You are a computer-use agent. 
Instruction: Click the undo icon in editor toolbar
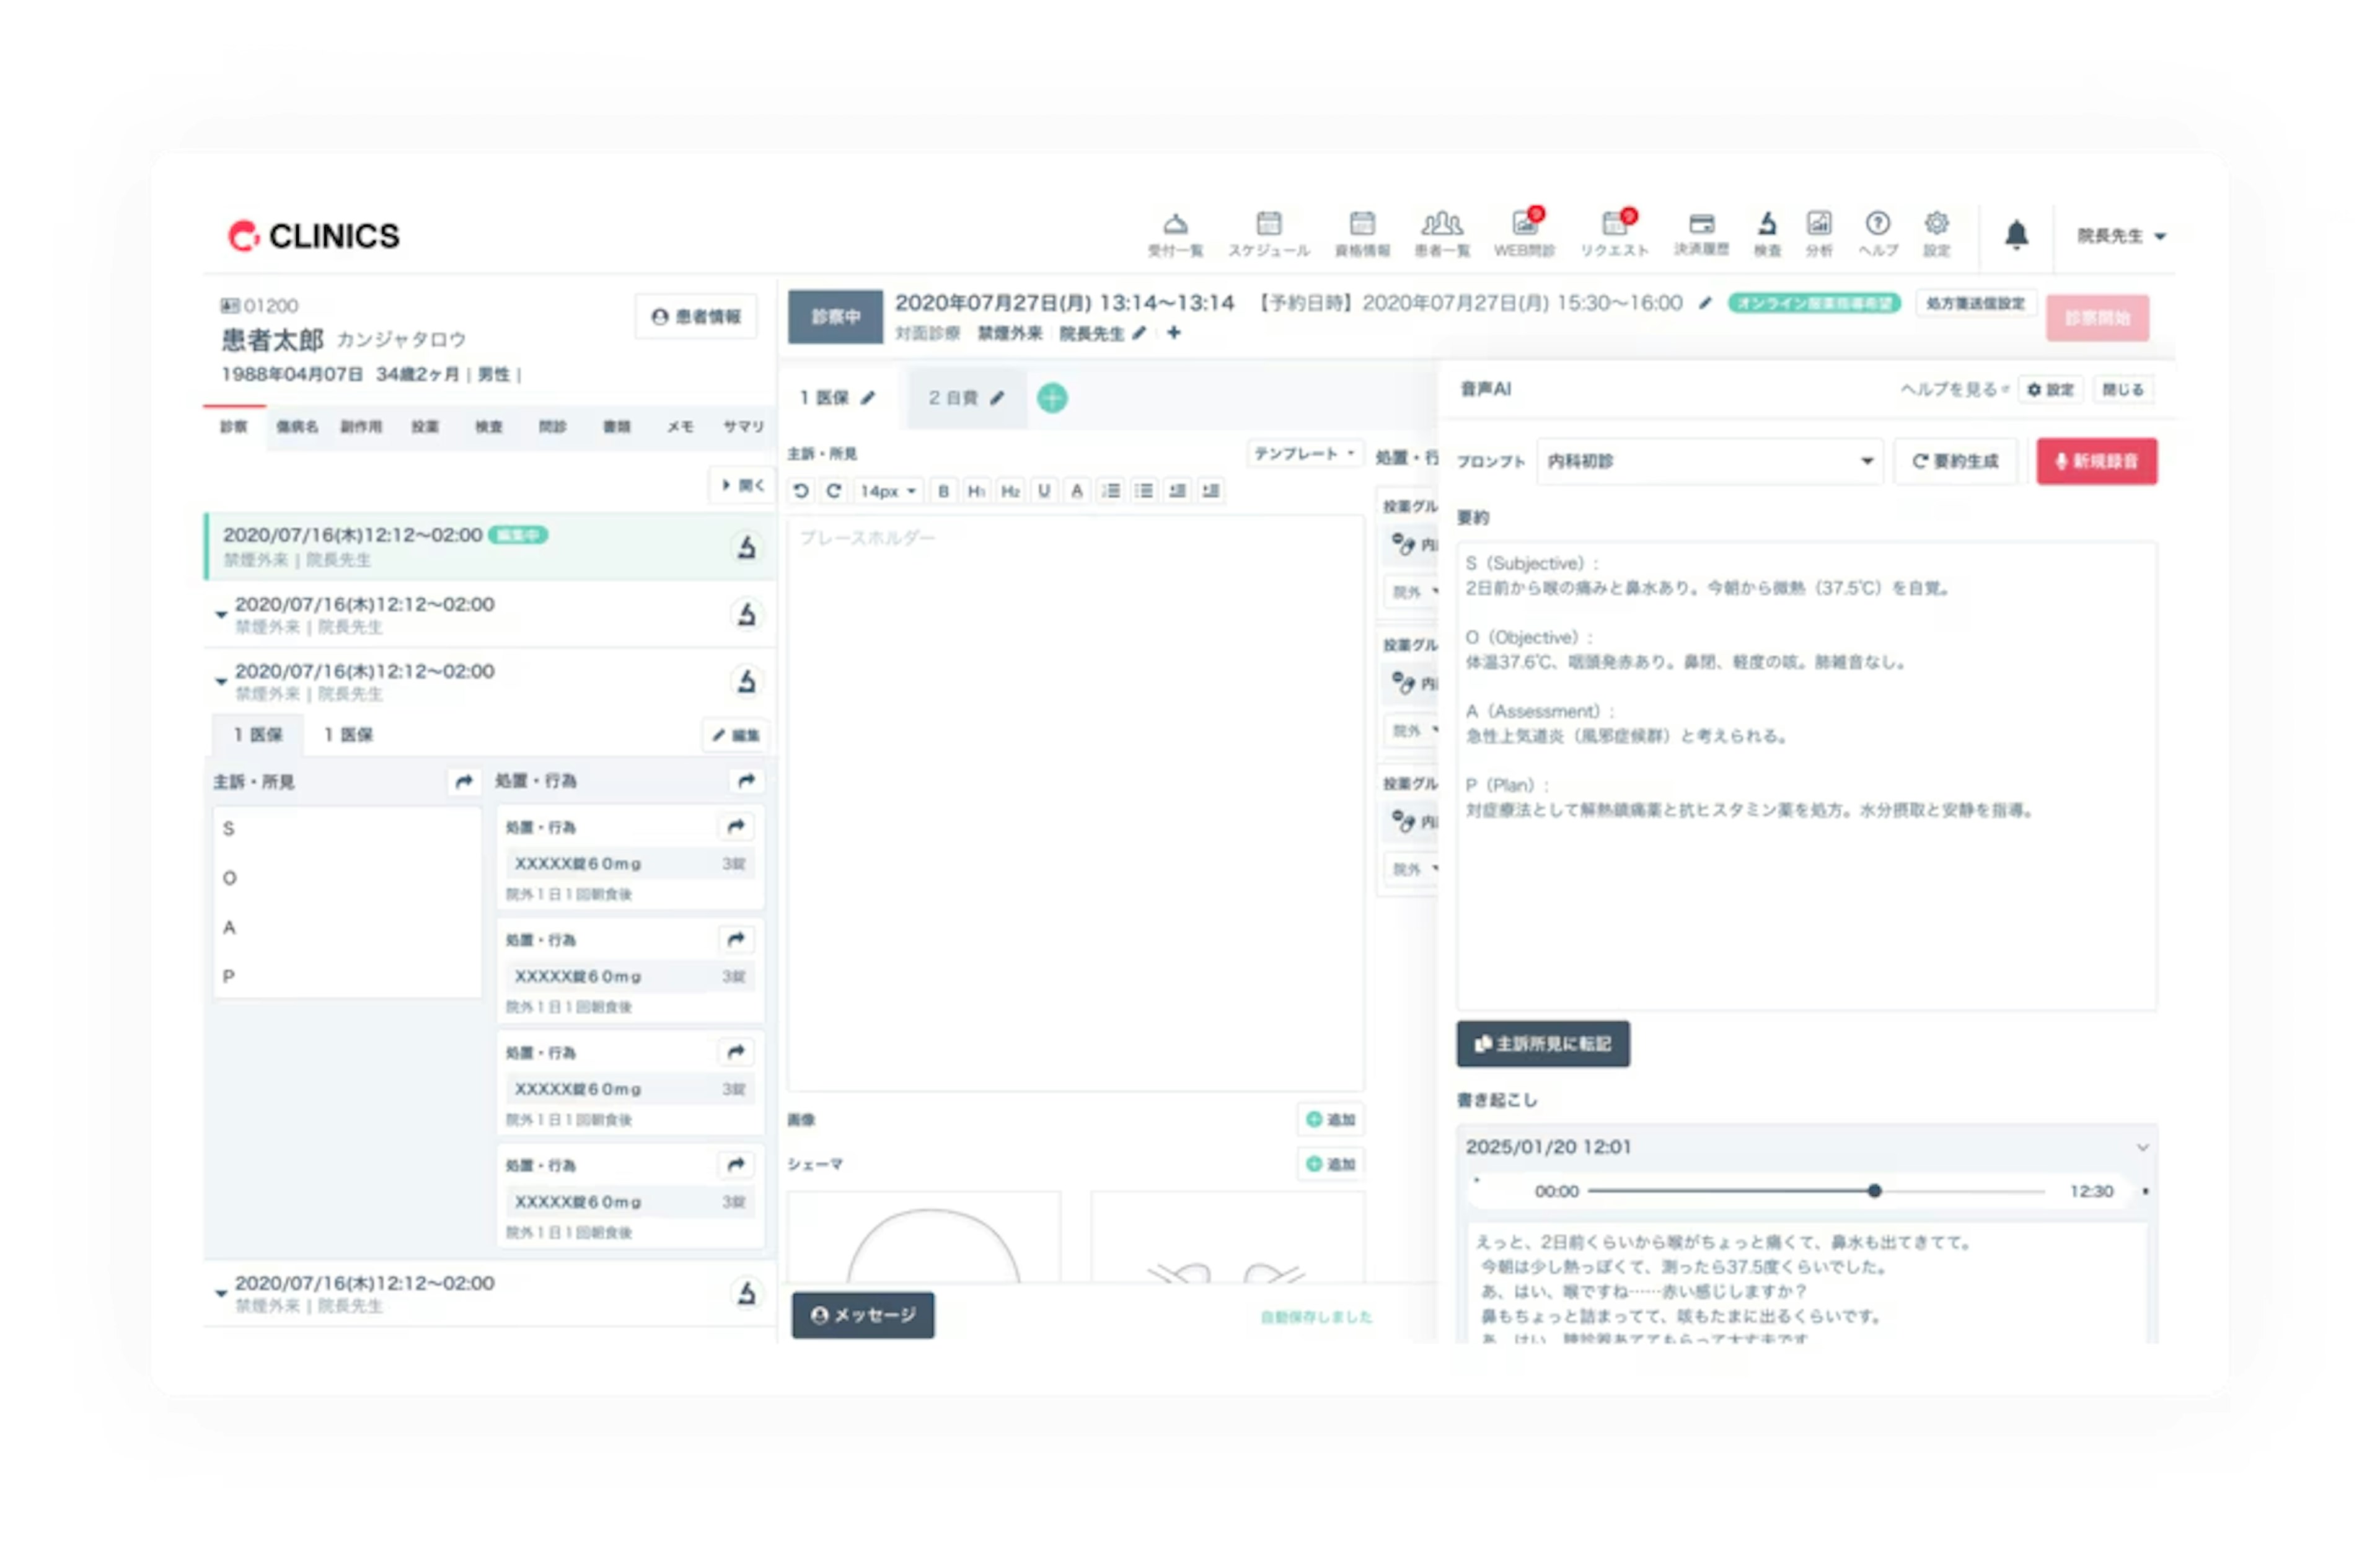point(801,491)
